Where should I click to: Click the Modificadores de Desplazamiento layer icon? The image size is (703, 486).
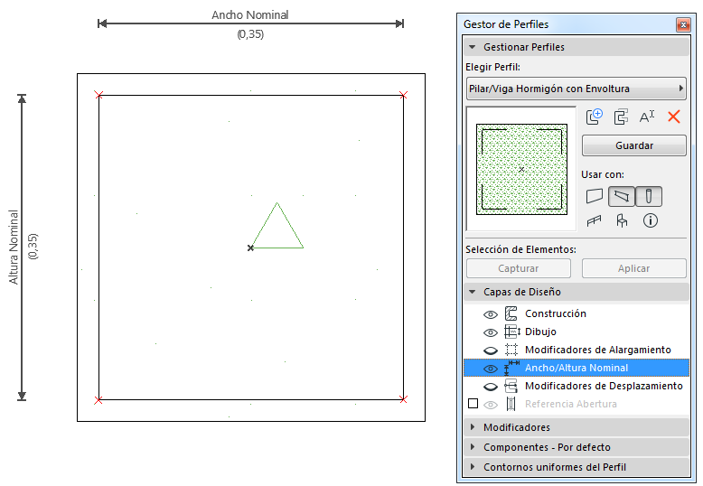click(x=511, y=386)
